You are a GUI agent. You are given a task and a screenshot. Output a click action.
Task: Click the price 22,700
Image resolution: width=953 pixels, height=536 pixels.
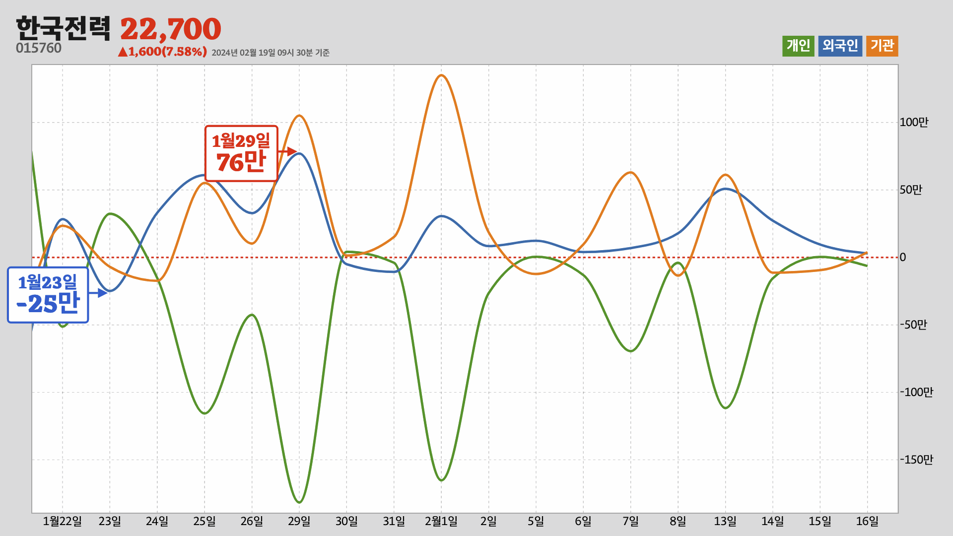(171, 29)
